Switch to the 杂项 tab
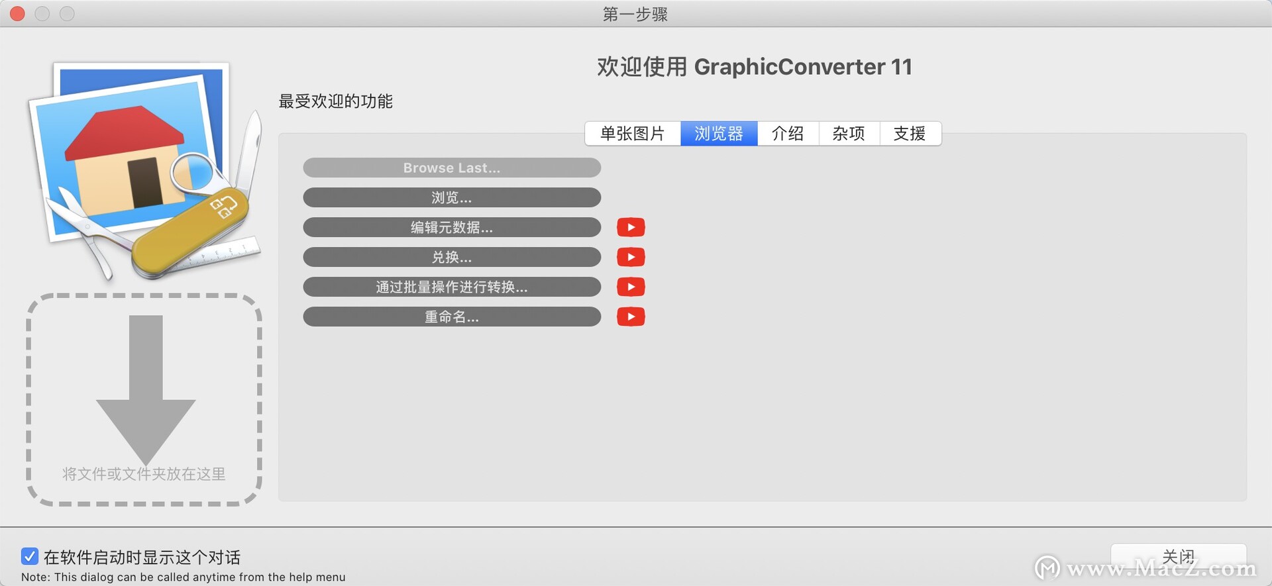The image size is (1272, 586). pos(849,134)
